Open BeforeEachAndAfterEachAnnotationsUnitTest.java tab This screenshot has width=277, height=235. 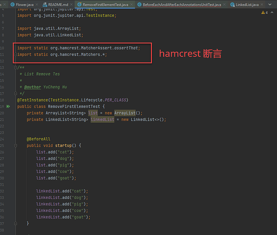point(182,5)
